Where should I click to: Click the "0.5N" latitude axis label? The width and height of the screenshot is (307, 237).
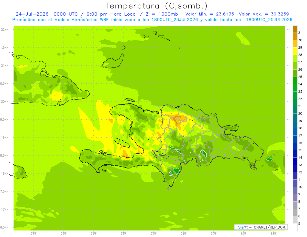(4, 84)
